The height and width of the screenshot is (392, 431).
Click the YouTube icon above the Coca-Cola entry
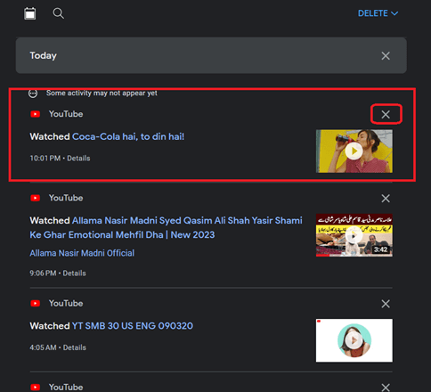click(36, 114)
